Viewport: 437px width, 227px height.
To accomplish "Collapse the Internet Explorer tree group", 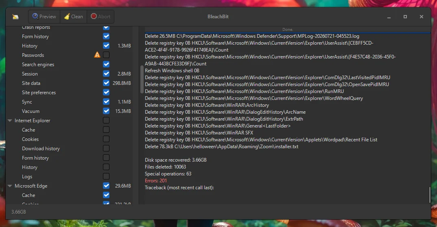I will [10, 121].
